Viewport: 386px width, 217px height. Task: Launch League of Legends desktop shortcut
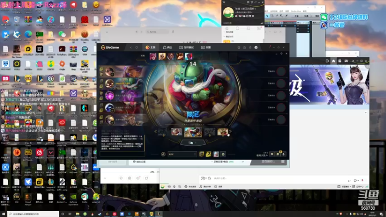(51, 184)
